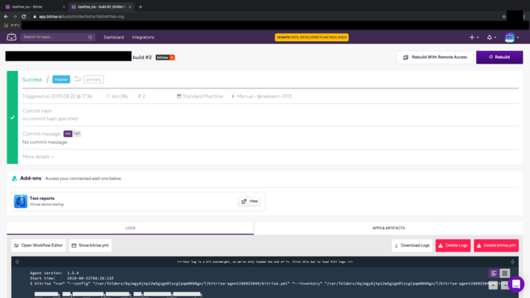Viewport: 530px width, 298px height.
Task: Click the search magnifier icon
Action: click(90, 37)
